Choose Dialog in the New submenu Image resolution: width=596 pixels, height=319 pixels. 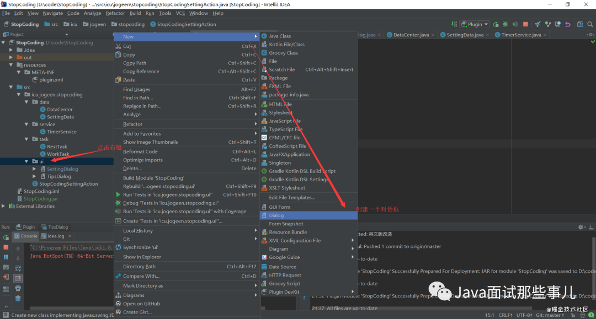coord(308,215)
